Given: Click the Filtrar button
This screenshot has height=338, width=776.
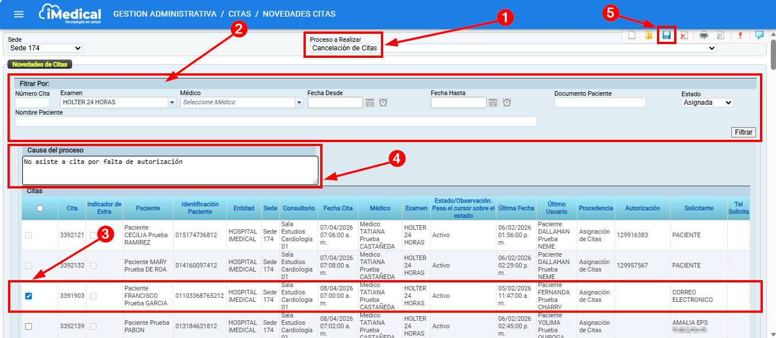Looking at the screenshot, I should (743, 132).
